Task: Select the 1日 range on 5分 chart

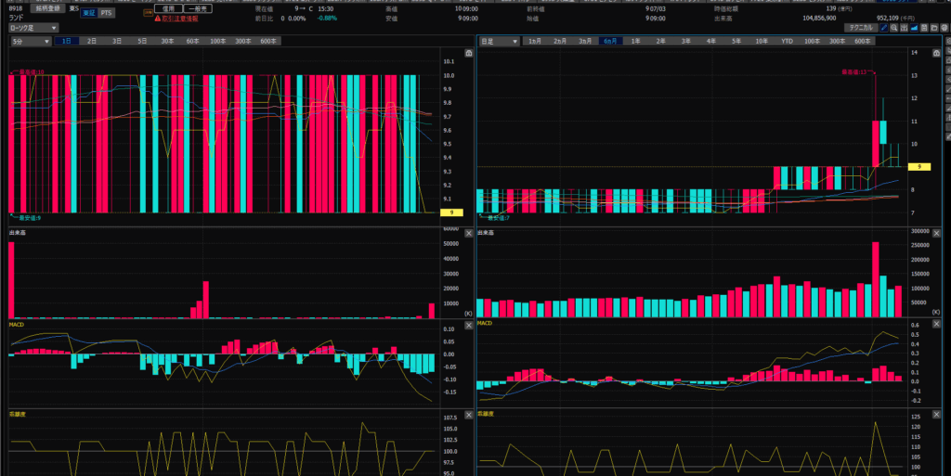Action: coord(66,41)
